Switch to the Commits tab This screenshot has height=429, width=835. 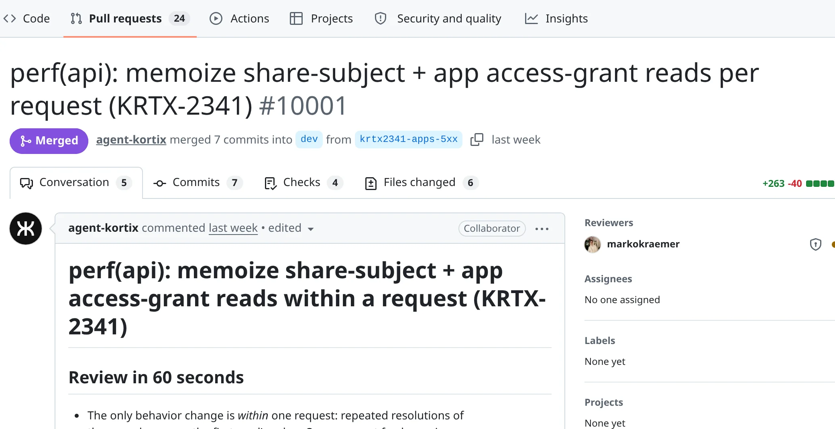[198, 183]
